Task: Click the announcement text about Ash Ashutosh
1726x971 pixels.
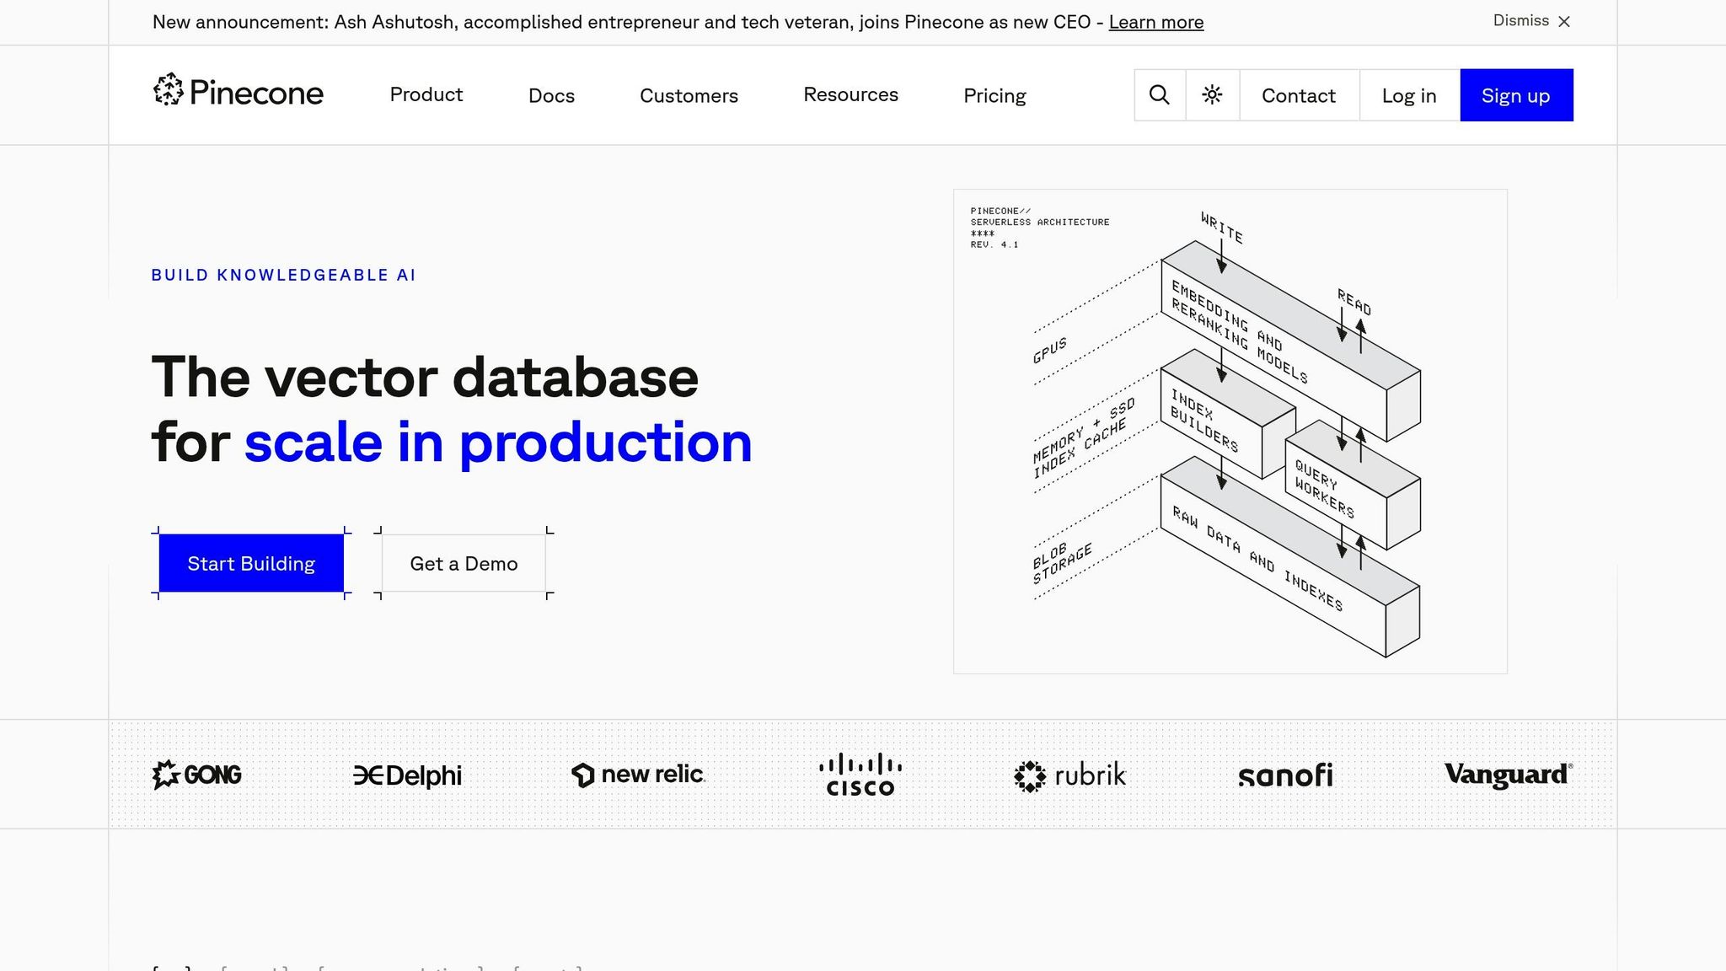Action: (628, 22)
